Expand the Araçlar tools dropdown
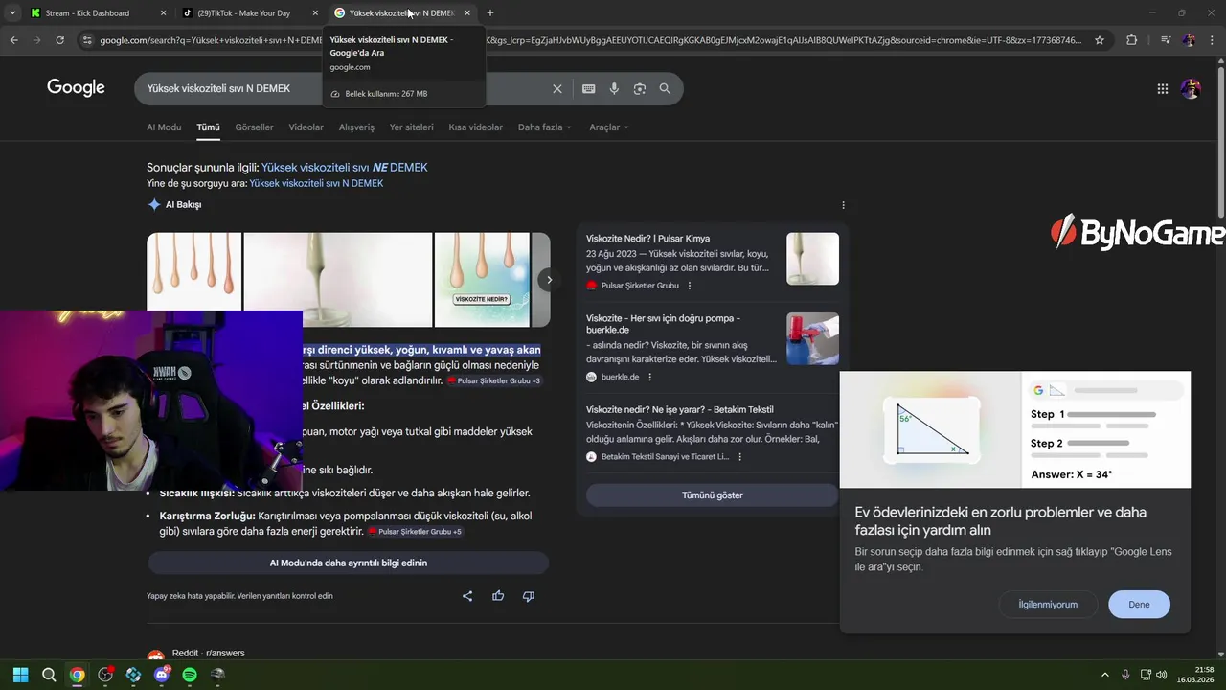 click(x=609, y=127)
